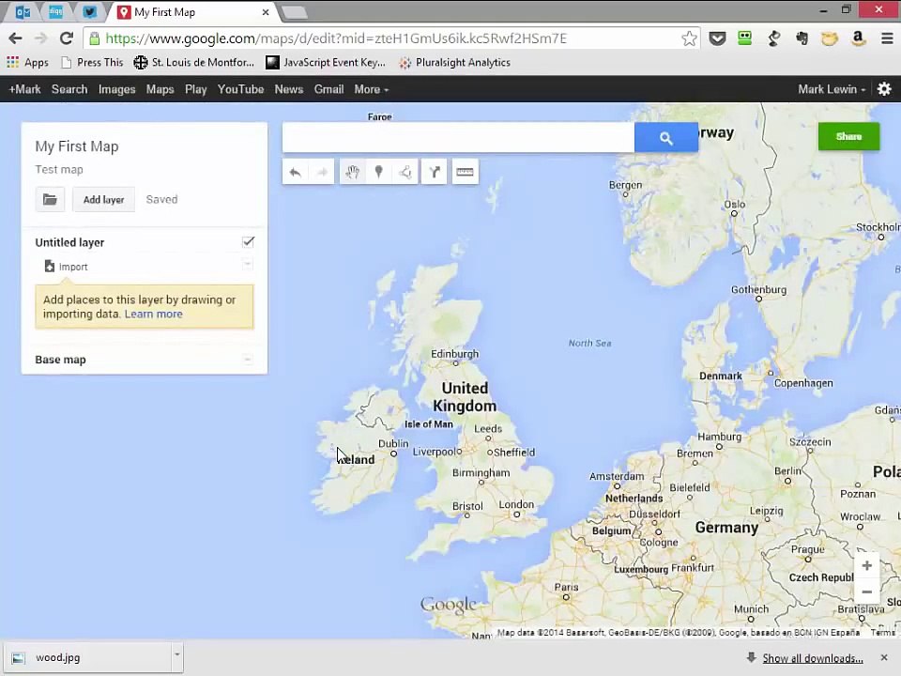Viewport: 901px width, 676px height.
Task: Switch to the Outlook browser tab
Action: point(23,11)
